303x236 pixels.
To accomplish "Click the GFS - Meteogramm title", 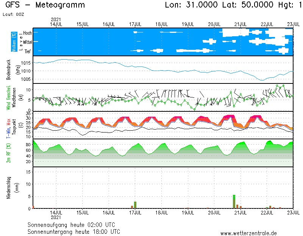I will pos(45,5).
